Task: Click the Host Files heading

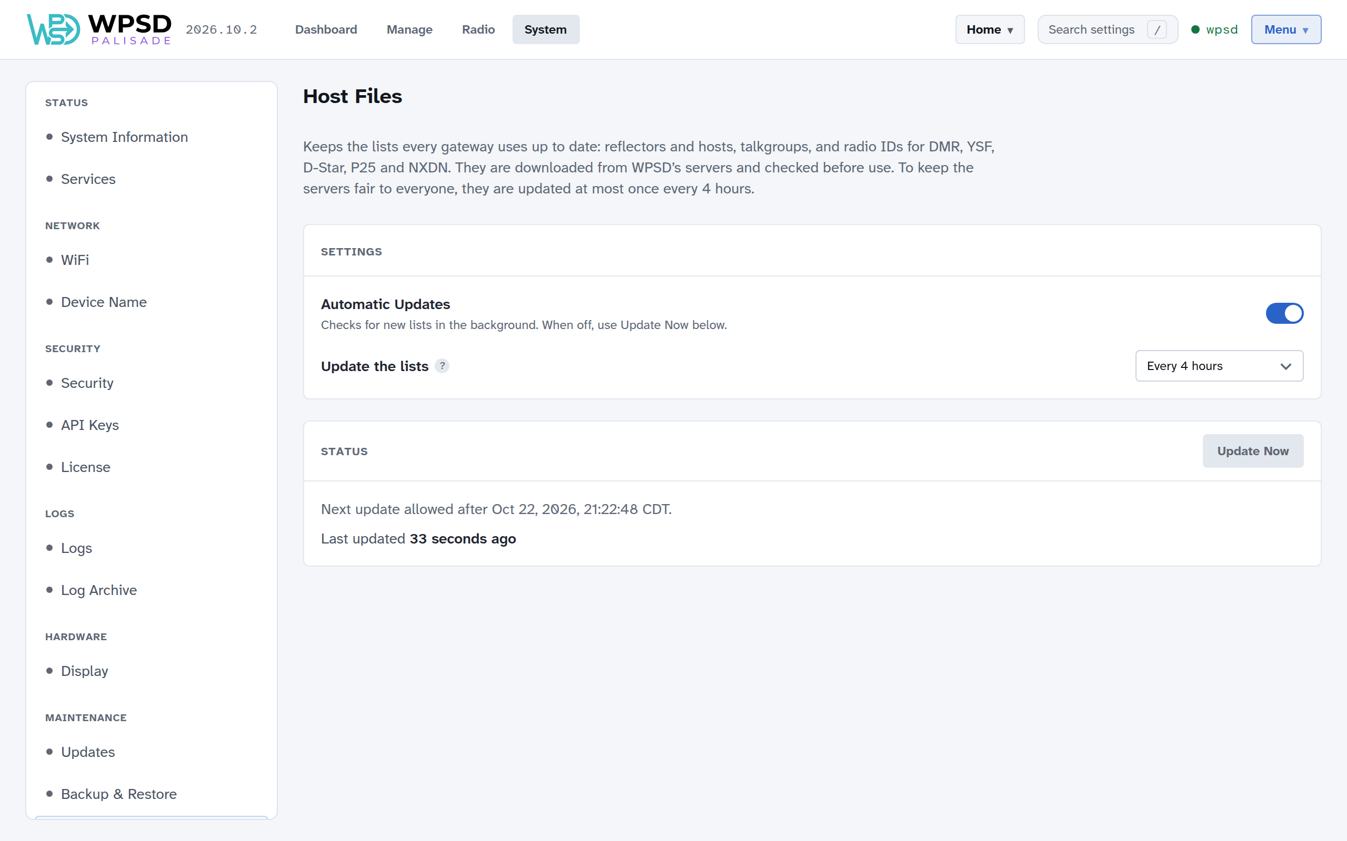Action: coord(353,96)
